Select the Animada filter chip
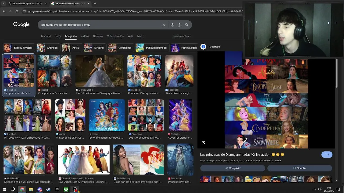Image resolution: width=344 pixels, height=193 pixels. pyautogui.click(x=48, y=48)
